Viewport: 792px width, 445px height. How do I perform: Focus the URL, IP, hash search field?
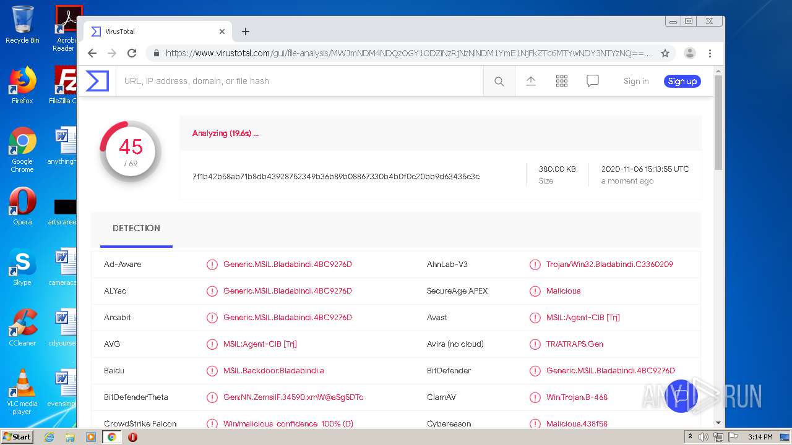(299, 81)
